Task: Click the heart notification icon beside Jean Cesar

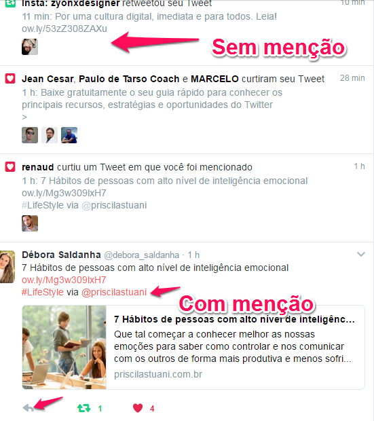Action: [10, 79]
